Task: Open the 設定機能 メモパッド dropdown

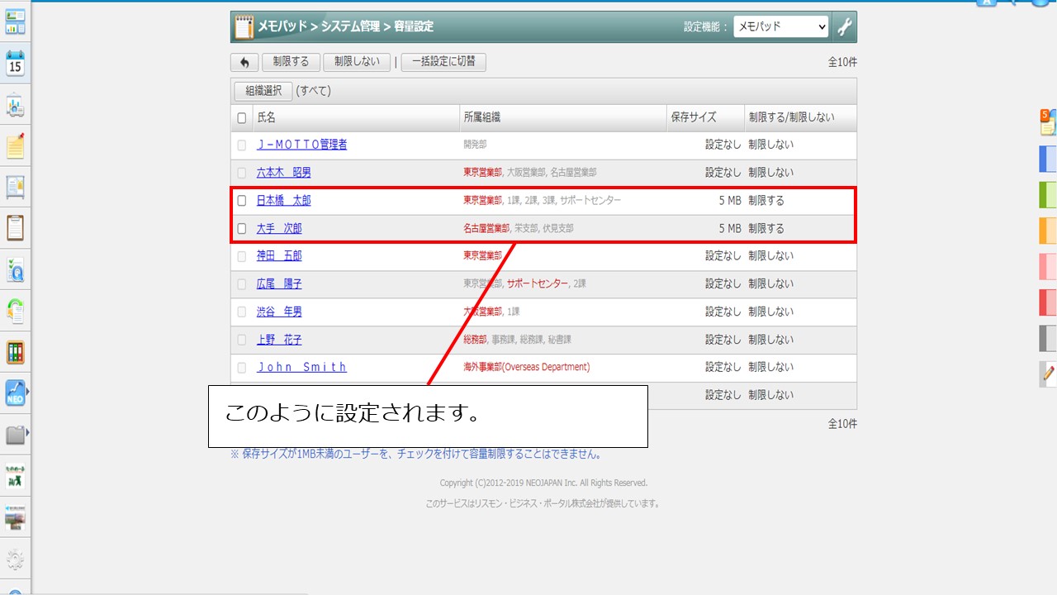Action: (x=780, y=27)
